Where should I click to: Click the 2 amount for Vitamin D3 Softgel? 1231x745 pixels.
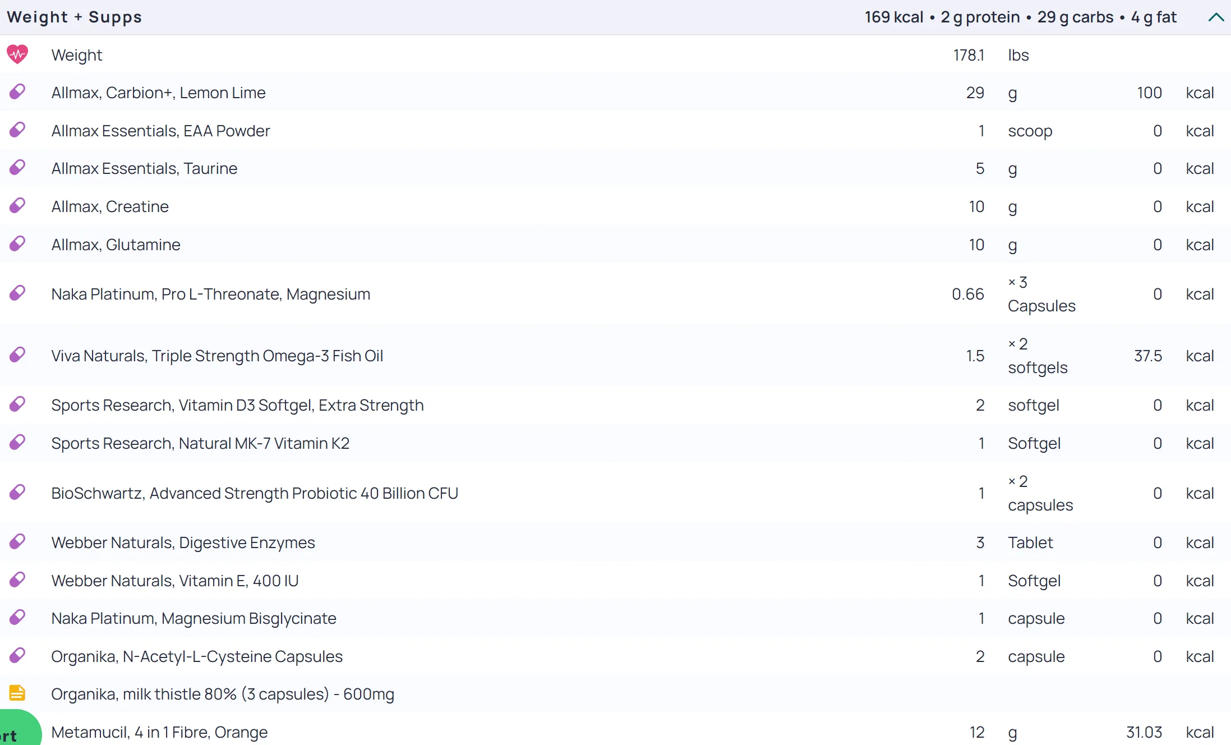point(980,405)
